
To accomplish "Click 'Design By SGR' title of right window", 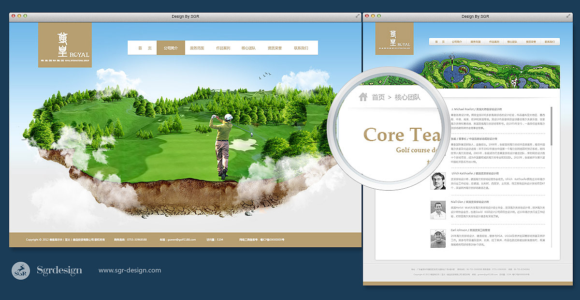I will click(x=475, y=16).
